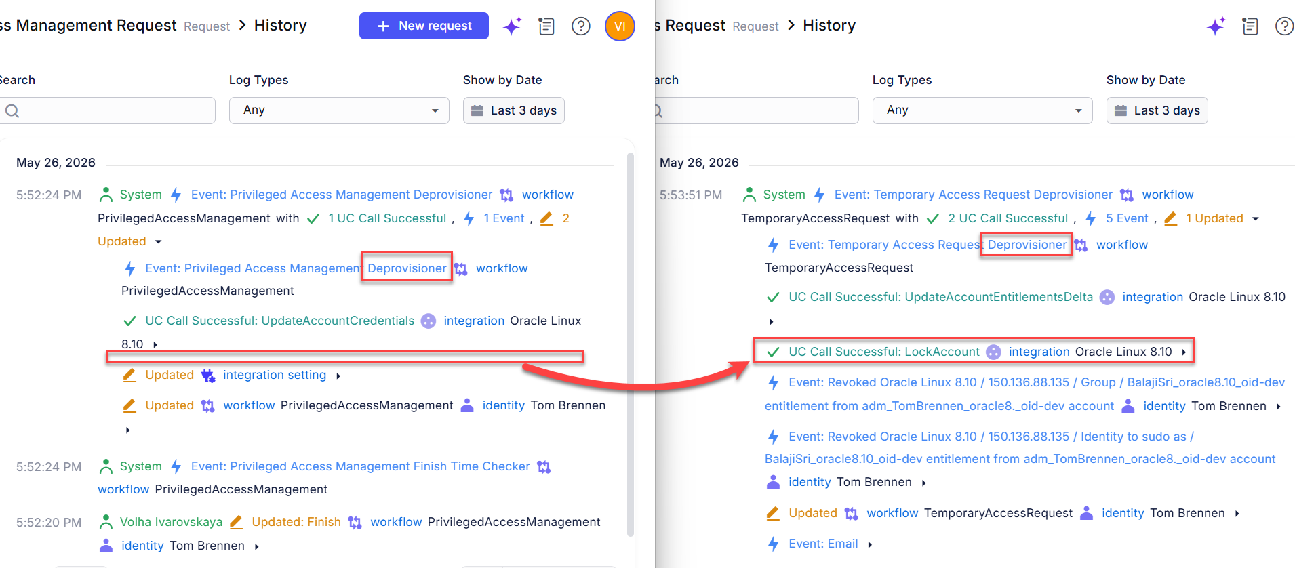This screenshot has width=1295, height=568.
Task: Click the 5 Event count in right window
Action: pos(1127,218)
